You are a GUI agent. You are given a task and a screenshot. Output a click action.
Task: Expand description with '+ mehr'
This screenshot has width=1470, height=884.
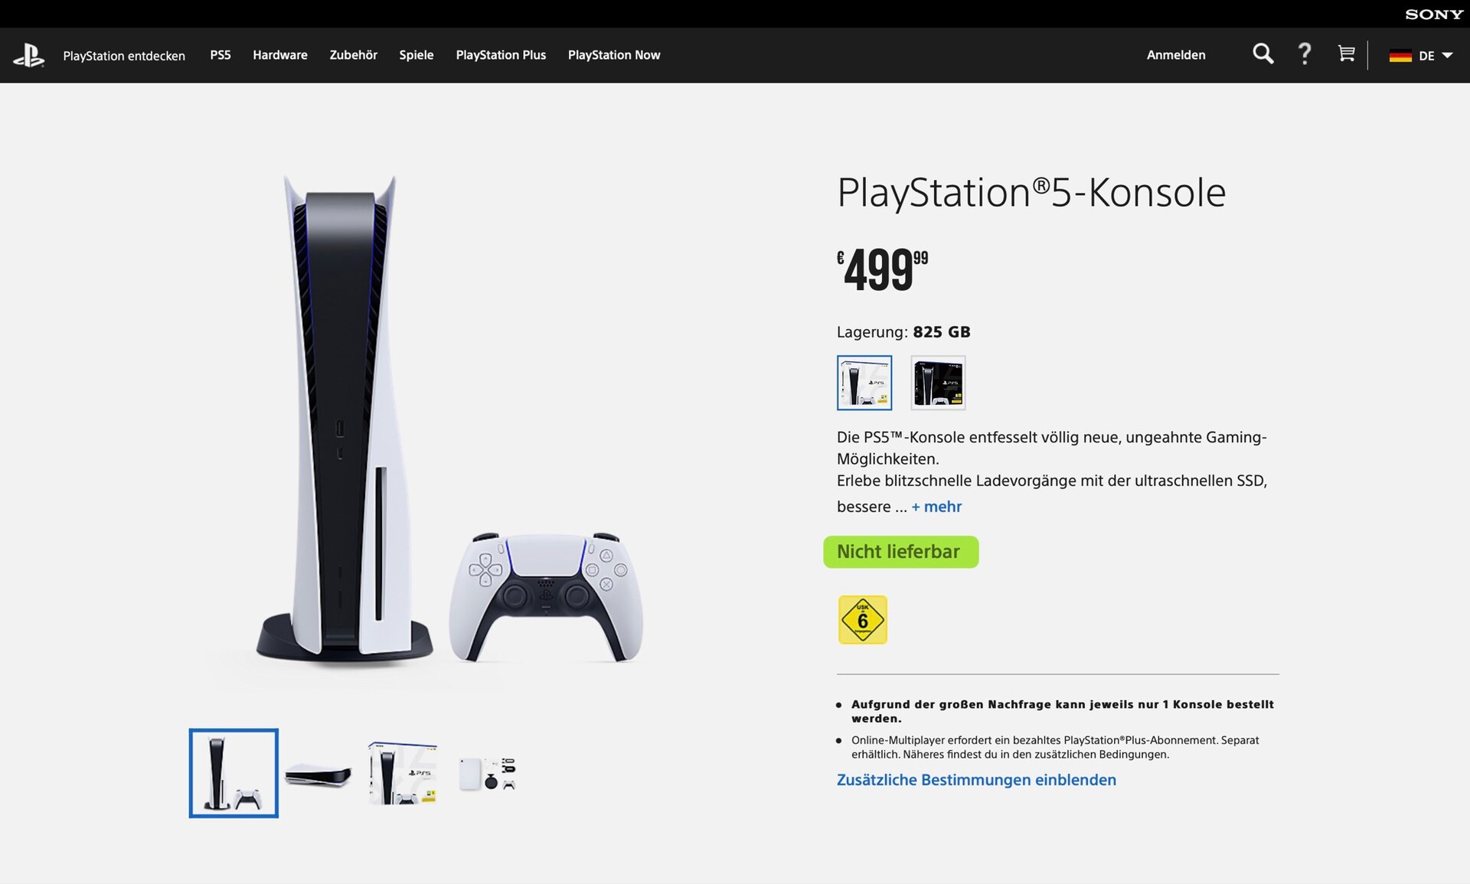[936, 507]
